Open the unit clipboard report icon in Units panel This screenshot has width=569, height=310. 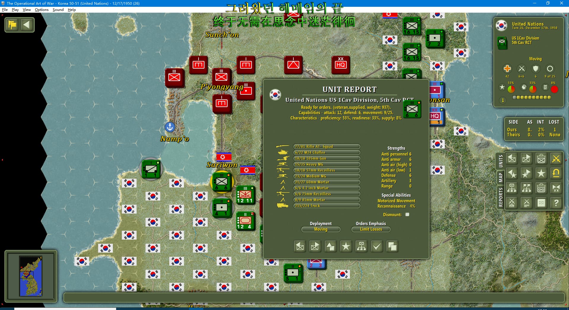coord(541,159)
